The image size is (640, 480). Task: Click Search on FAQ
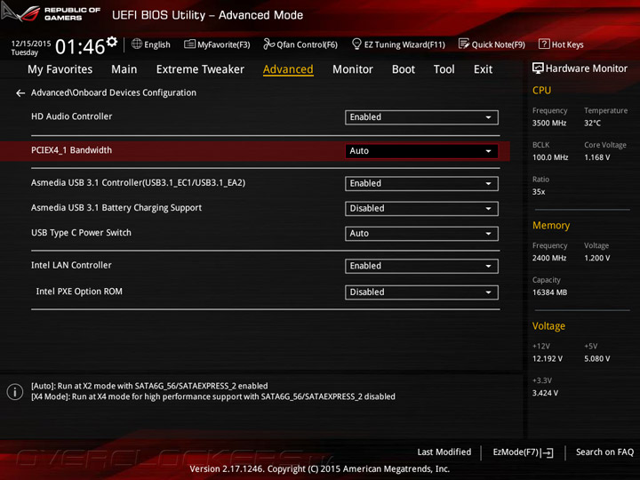[604, 452]
